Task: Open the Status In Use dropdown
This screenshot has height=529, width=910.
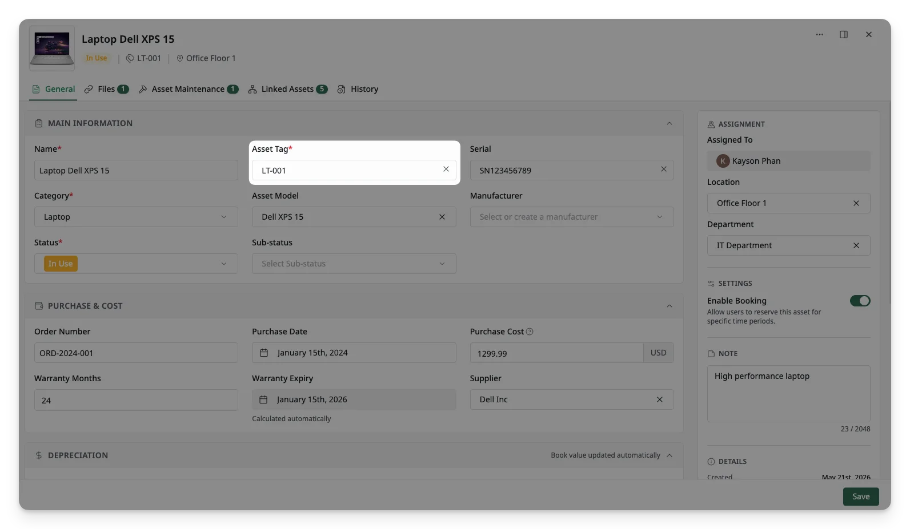Action: pos(136,264)
